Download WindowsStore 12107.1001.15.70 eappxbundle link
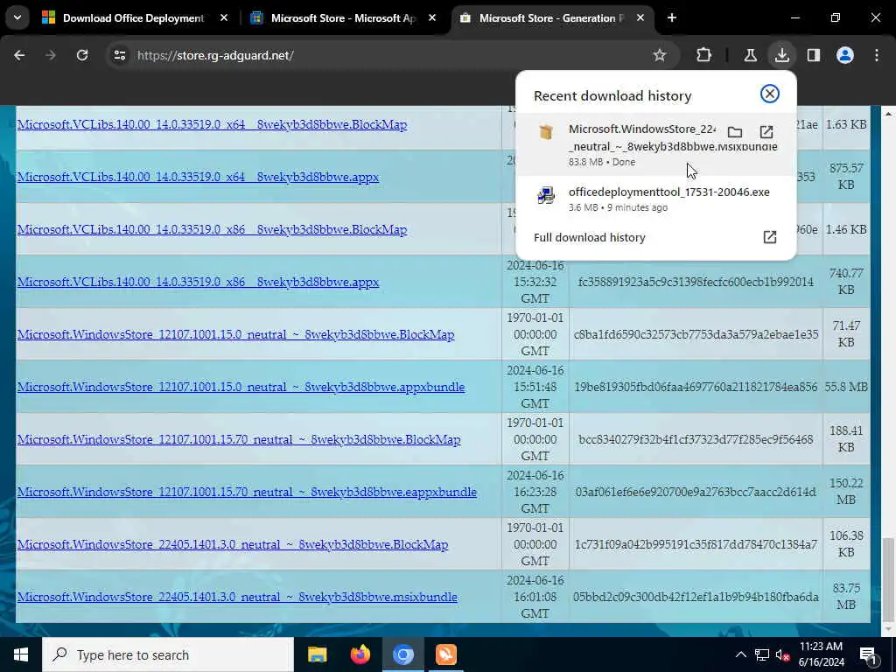This screenshot has width=896, height=672. (246, 493)
